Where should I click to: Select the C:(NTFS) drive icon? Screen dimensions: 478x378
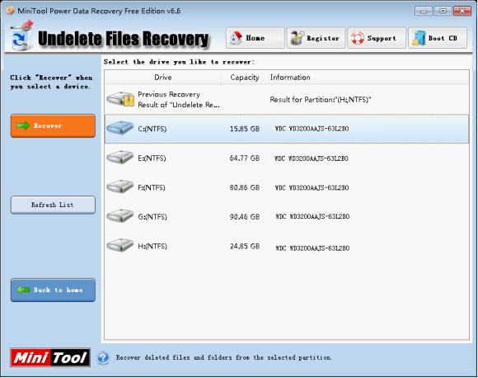[x=120, y=128]
